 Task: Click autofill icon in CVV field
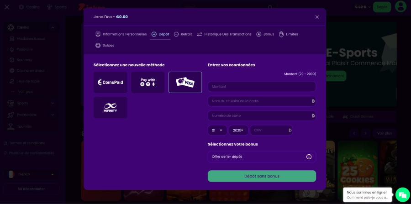(x=290, y=130)
